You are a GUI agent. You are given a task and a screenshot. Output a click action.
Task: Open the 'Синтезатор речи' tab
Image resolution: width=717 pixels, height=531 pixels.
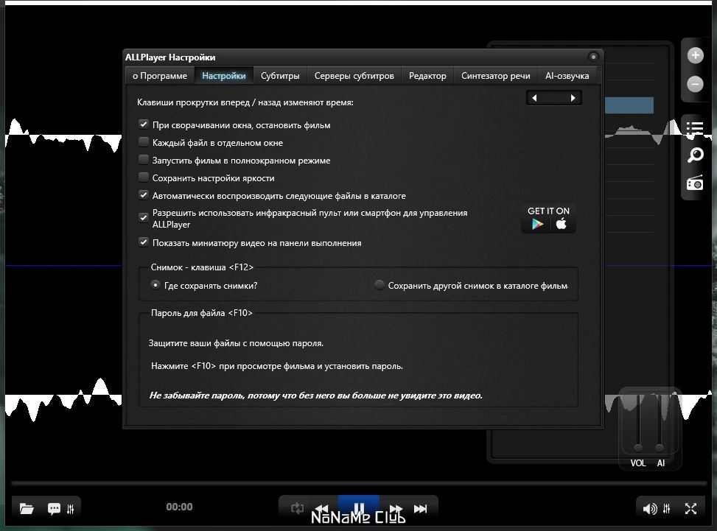click(496, 76)
